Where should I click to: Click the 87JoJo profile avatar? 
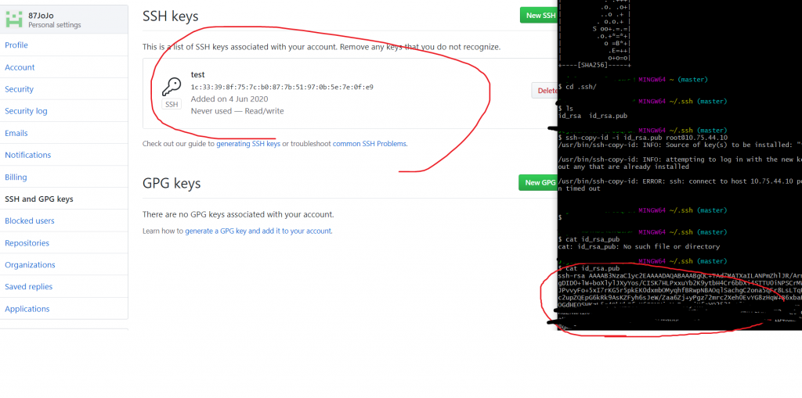point(15,20)
